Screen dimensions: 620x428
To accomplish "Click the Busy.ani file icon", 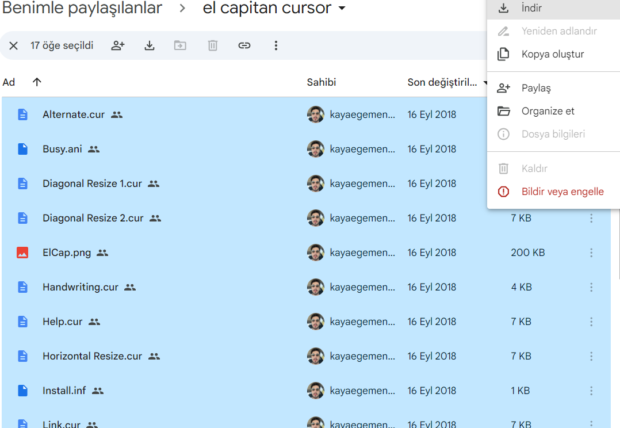I will pyautogui.click(x=22, y=149).
